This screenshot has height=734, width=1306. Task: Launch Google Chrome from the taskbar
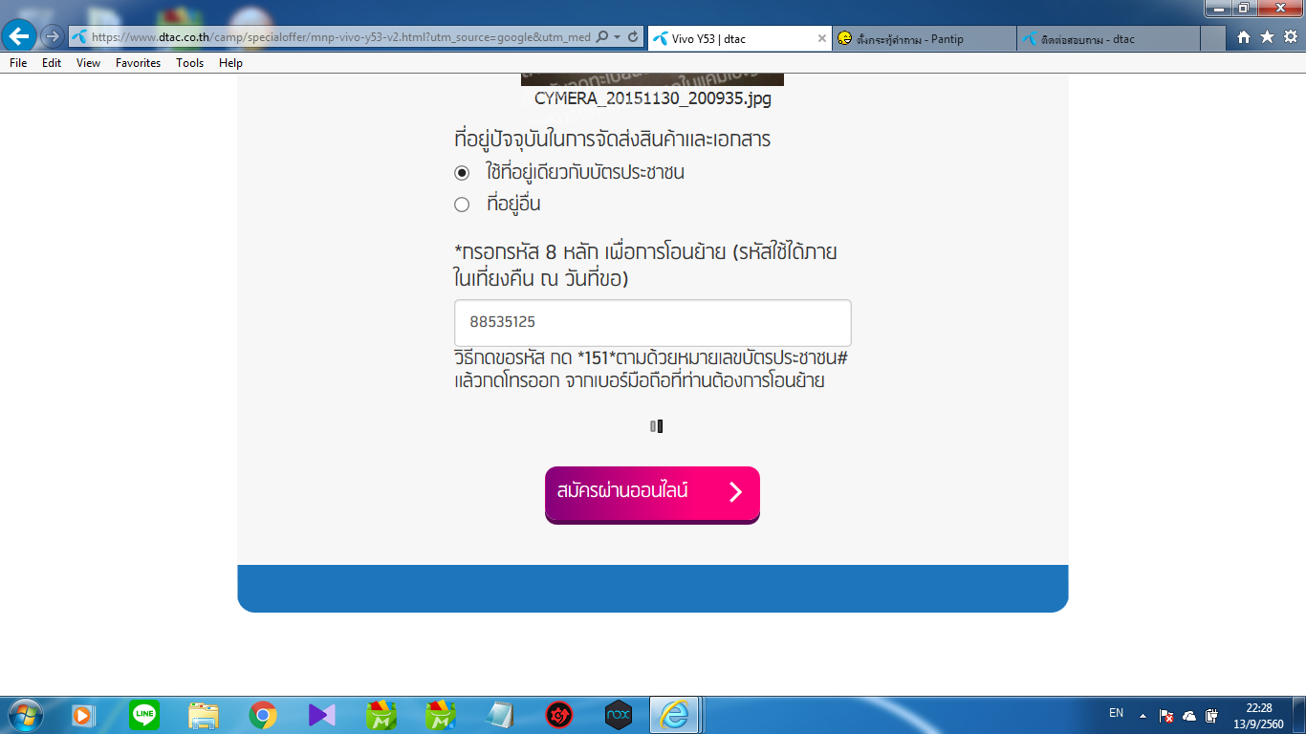pyautogui.click(x=263, y=715)
